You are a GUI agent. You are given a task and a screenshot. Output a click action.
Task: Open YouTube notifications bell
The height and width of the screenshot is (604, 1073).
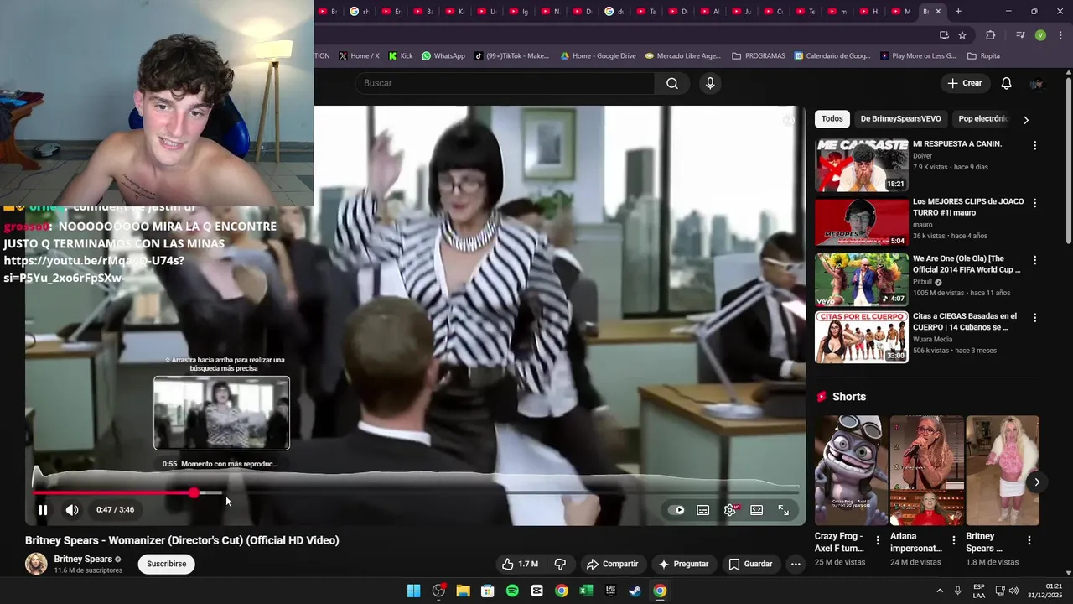tap(1007, 83)
